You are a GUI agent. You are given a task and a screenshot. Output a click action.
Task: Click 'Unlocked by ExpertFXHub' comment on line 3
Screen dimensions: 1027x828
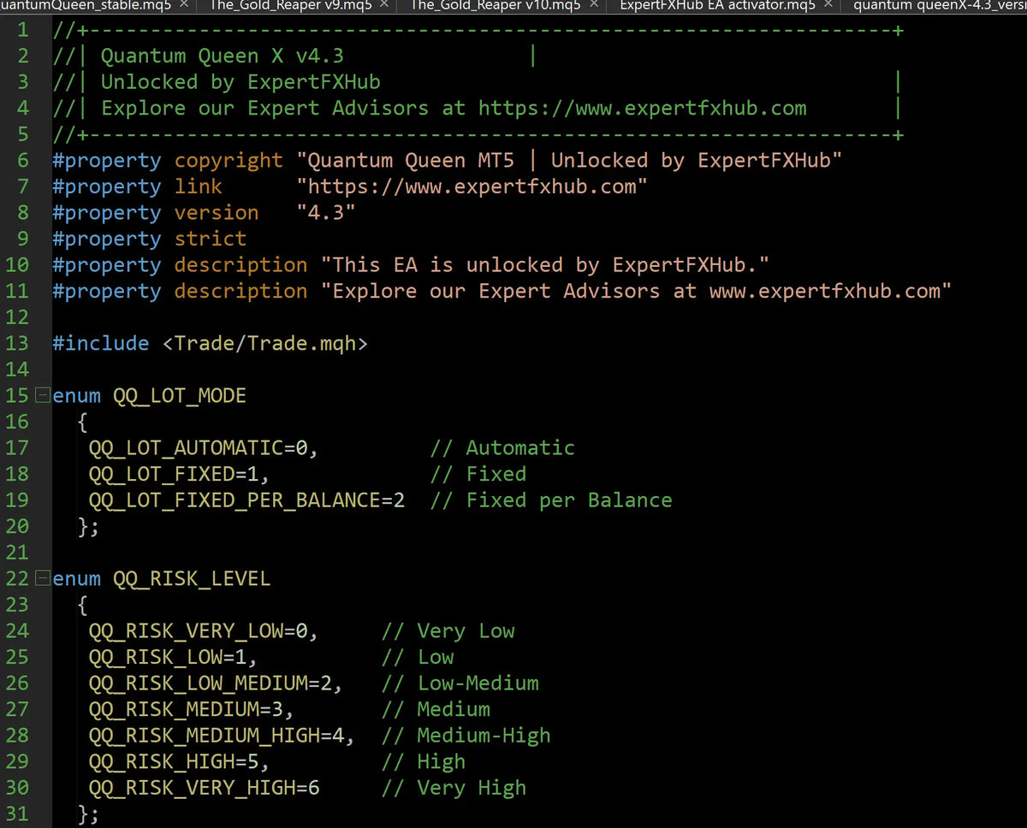pos(240,83)
